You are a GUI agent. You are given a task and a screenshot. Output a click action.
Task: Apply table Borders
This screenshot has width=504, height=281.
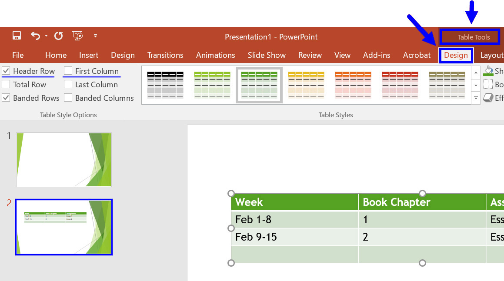coord(489,84)
